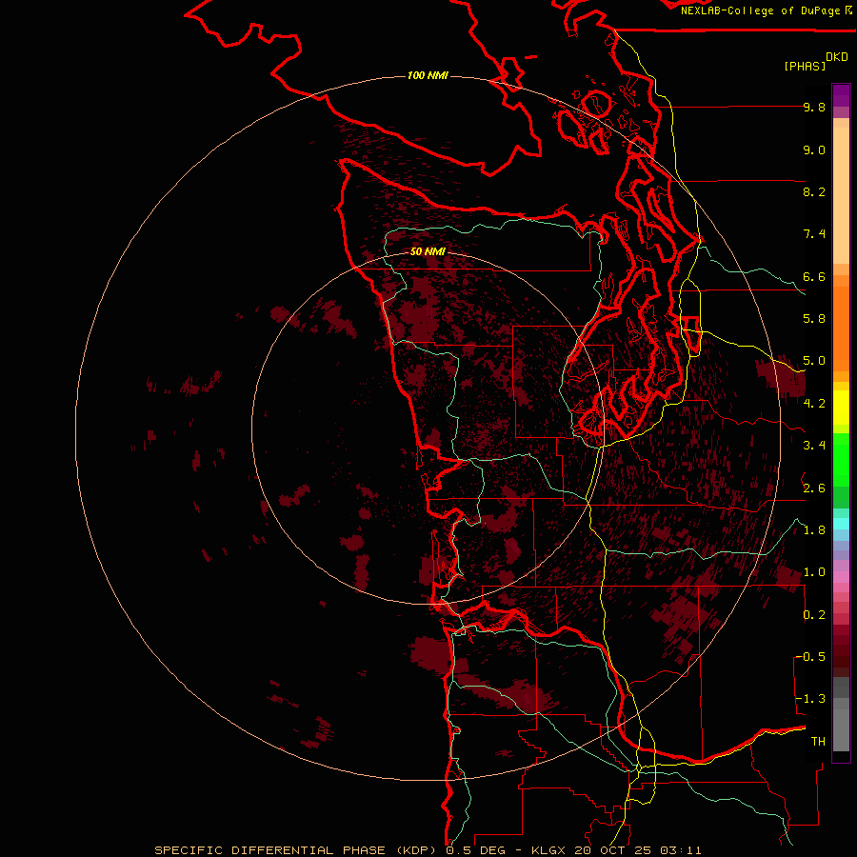Click the 0.5 DEG elevation text
The image size is (857, 857).
point(475,850)
